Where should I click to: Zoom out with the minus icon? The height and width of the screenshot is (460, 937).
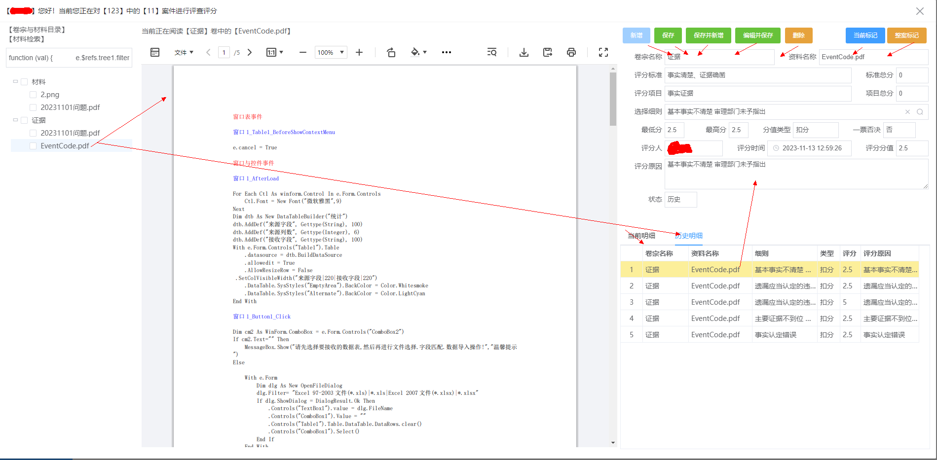pos(303,52)
